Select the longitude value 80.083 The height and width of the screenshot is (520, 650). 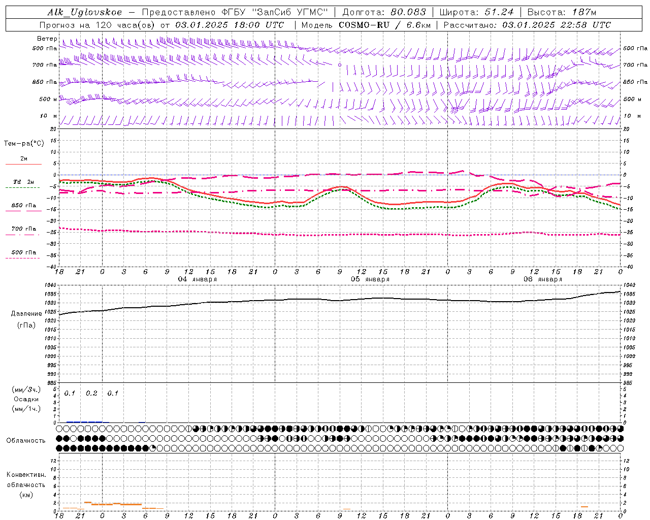pos(408,12)
